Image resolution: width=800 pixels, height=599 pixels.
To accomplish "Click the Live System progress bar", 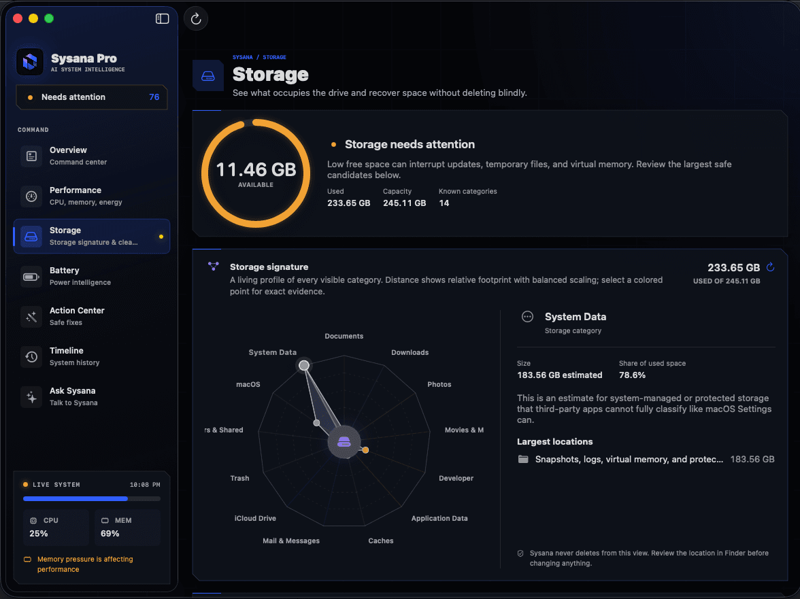I will [x=92, y=498].
